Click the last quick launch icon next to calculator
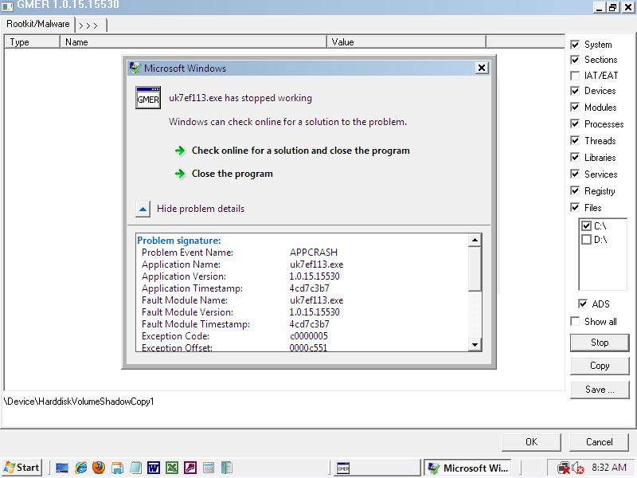Screen dimensions: 637x478 pos(227,468)
